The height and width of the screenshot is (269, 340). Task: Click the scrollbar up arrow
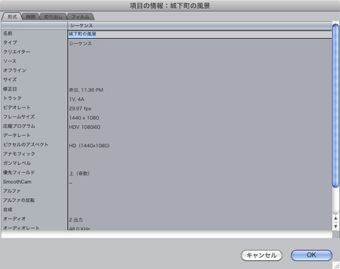336,219
